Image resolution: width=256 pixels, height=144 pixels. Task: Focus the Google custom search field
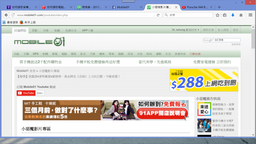click(x=222, y=40)
